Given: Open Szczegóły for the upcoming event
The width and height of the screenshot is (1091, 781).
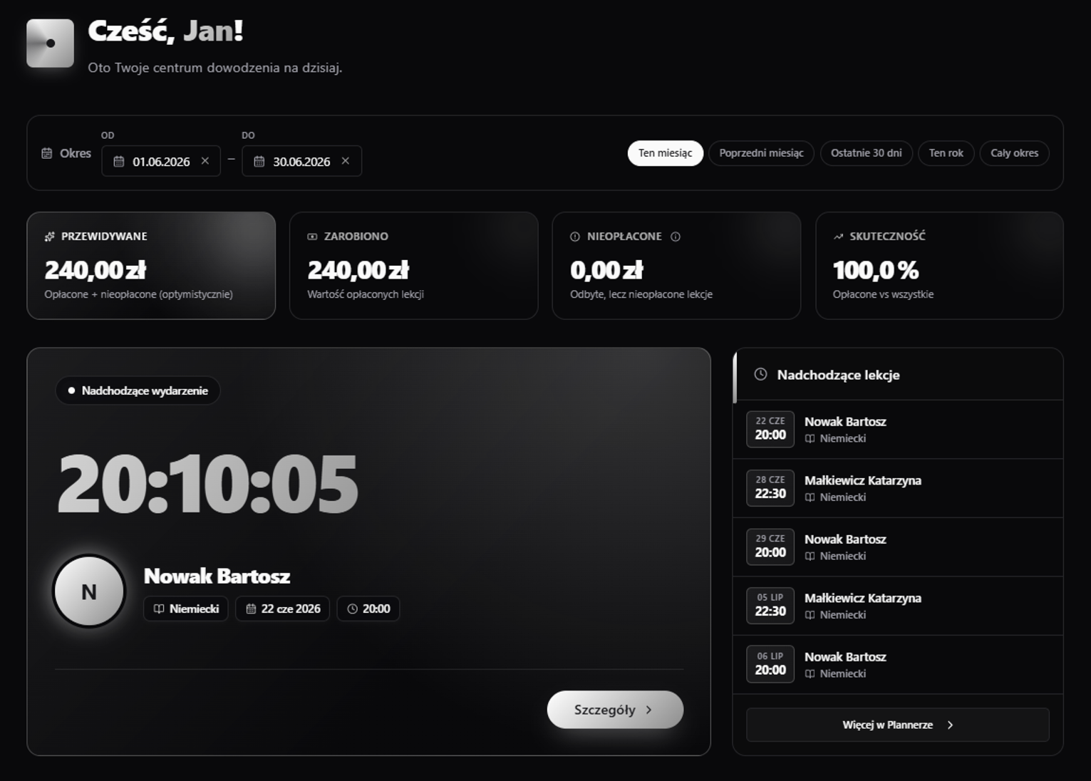Looking at the screenshot, I should (x=615, y=710).
